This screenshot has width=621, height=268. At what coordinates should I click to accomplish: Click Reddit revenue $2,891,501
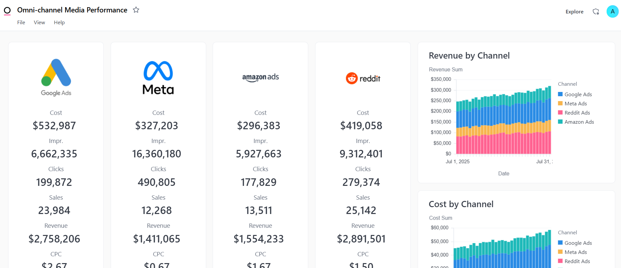coord(361,239)
